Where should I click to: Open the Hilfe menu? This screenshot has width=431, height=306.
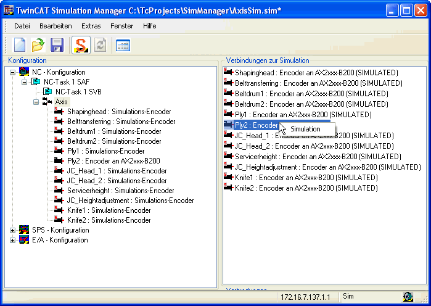[x=150, y=26]
